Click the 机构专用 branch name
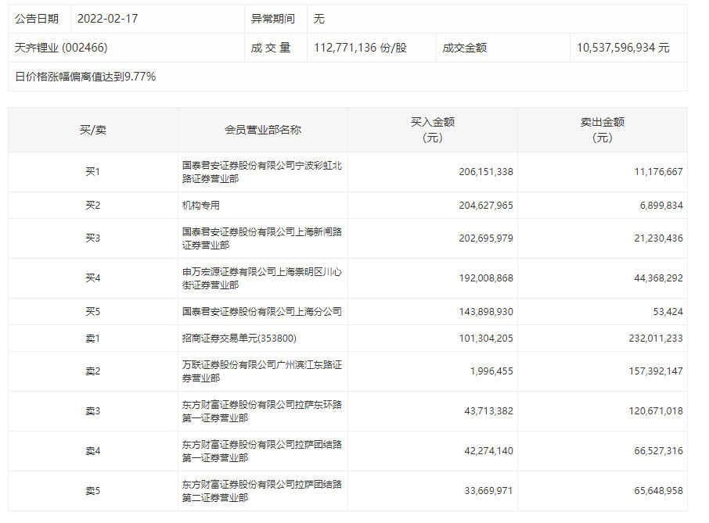 (x=201, y=206)
